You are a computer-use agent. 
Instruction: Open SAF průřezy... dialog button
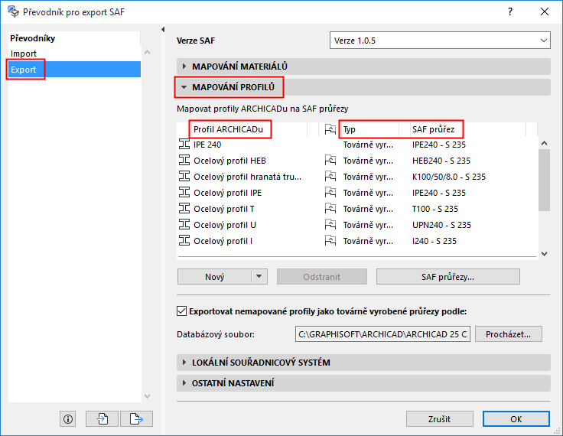click(x=447, y=277)
